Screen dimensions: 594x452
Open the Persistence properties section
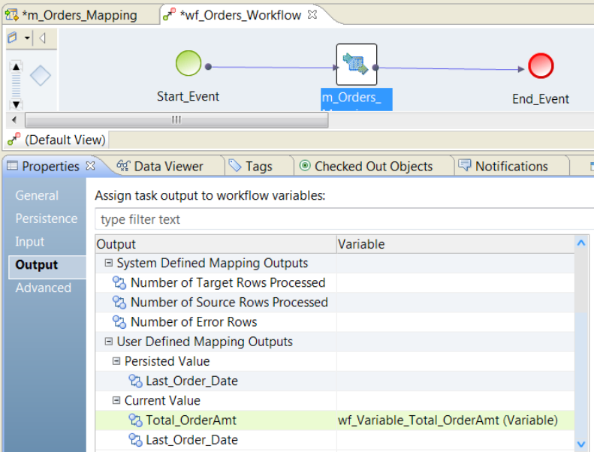point(47,218)
